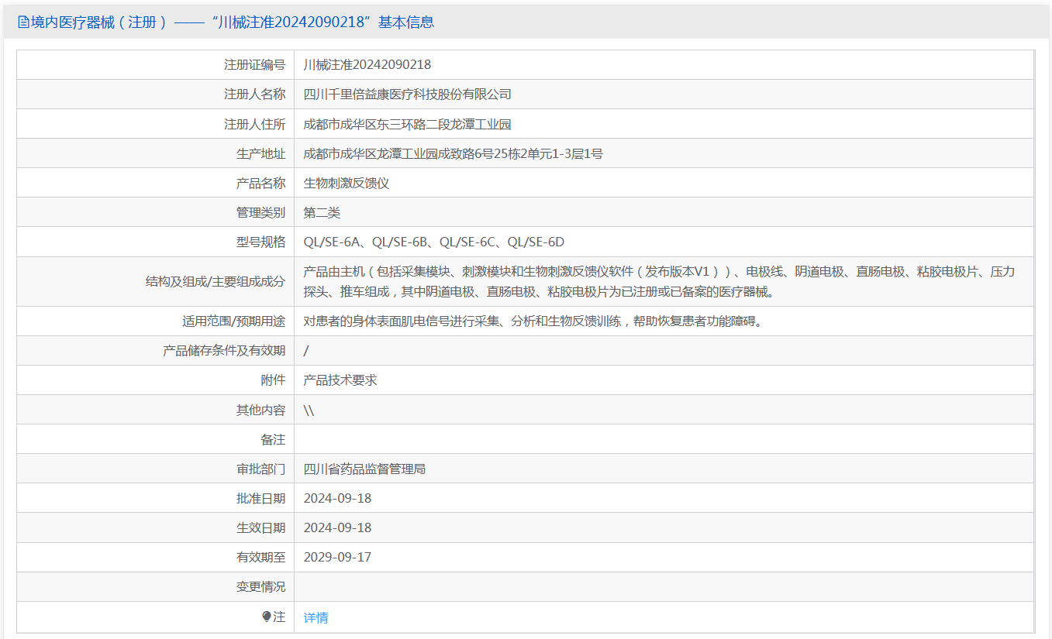Click the document icon in the header
The height and width of the screenshot is (639, 1052).
click(22, 22)
